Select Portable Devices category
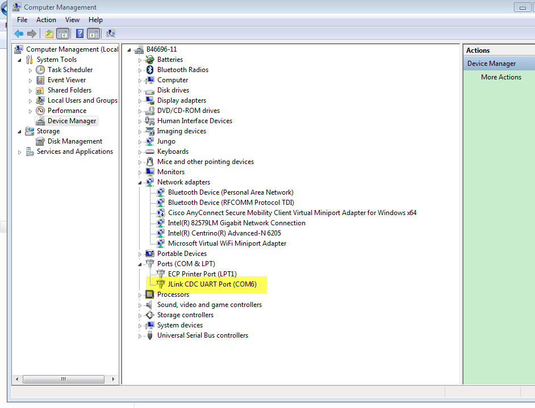Viewport: 535px width, 408px height. tap(182, 254)
